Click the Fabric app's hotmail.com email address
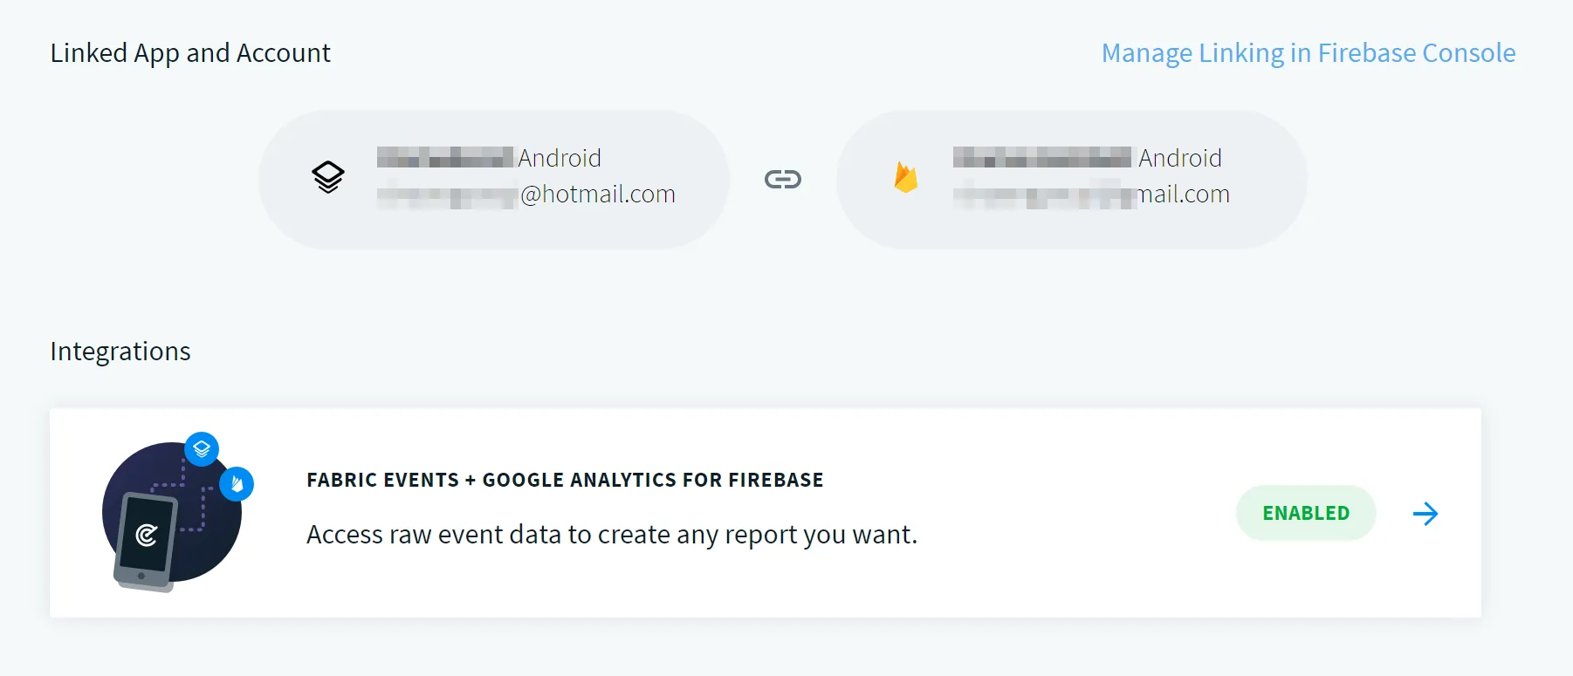 526,195
